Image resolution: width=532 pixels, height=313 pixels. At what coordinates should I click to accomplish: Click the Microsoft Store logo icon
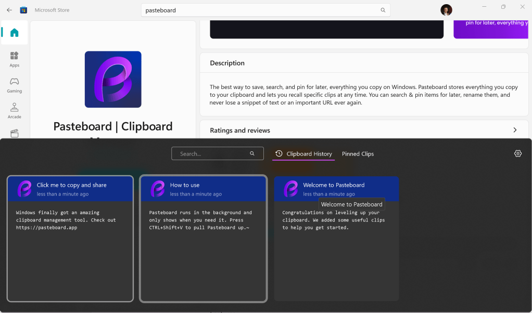(23, 10)
